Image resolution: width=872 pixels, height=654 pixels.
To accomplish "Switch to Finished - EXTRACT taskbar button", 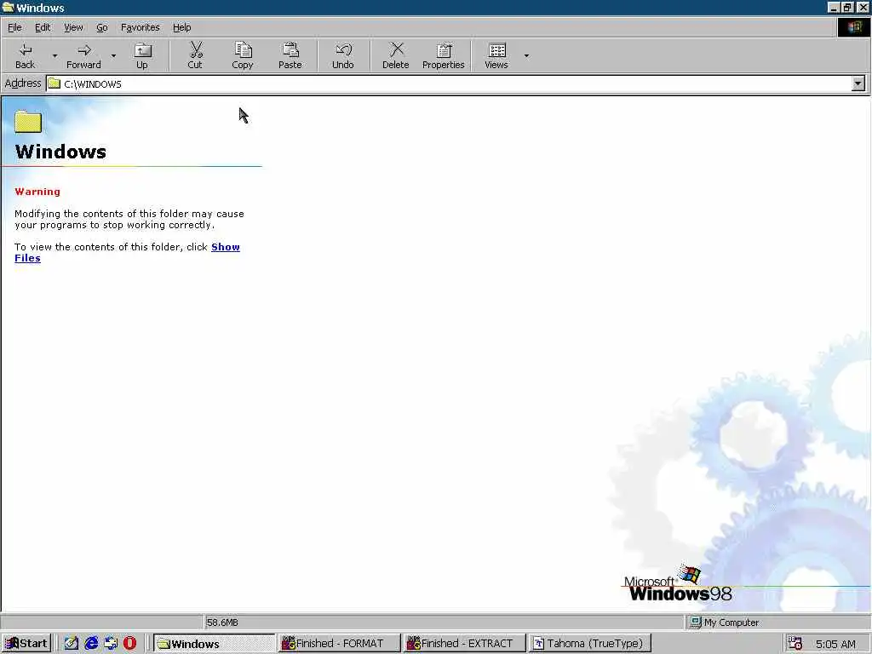I will tap(464, 644).
